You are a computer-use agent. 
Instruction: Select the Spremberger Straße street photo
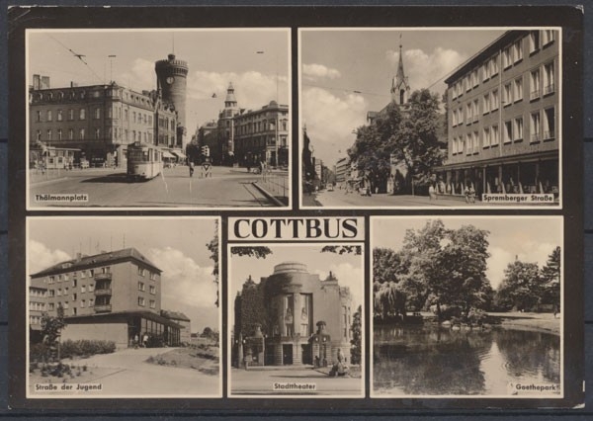pyautogui.click(x=430, y=118)
